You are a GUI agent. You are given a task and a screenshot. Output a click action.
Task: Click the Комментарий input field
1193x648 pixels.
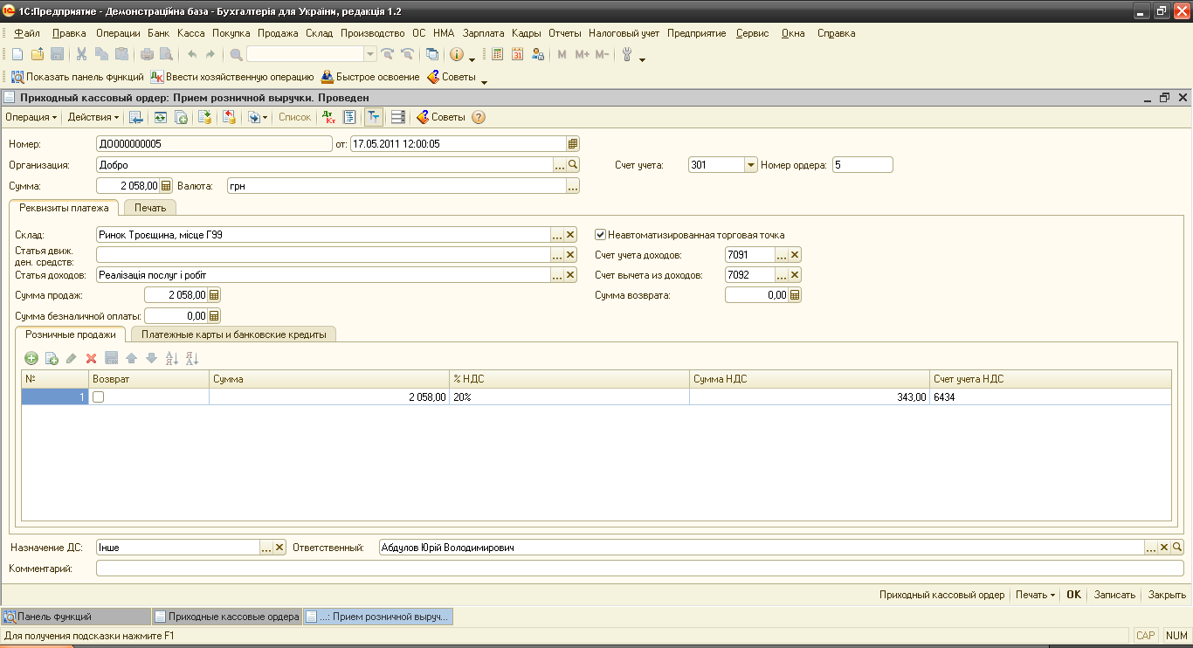pyautogui.click(x=639, y=569)
